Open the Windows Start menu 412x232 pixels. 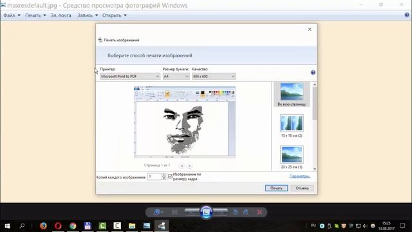click(x=7, y=226)
